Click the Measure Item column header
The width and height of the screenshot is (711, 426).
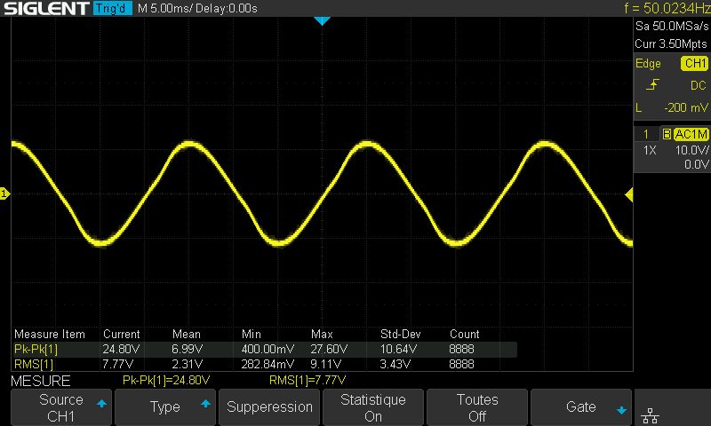click(50, 334)
